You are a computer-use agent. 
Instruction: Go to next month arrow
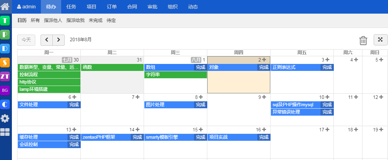(58, 40)
